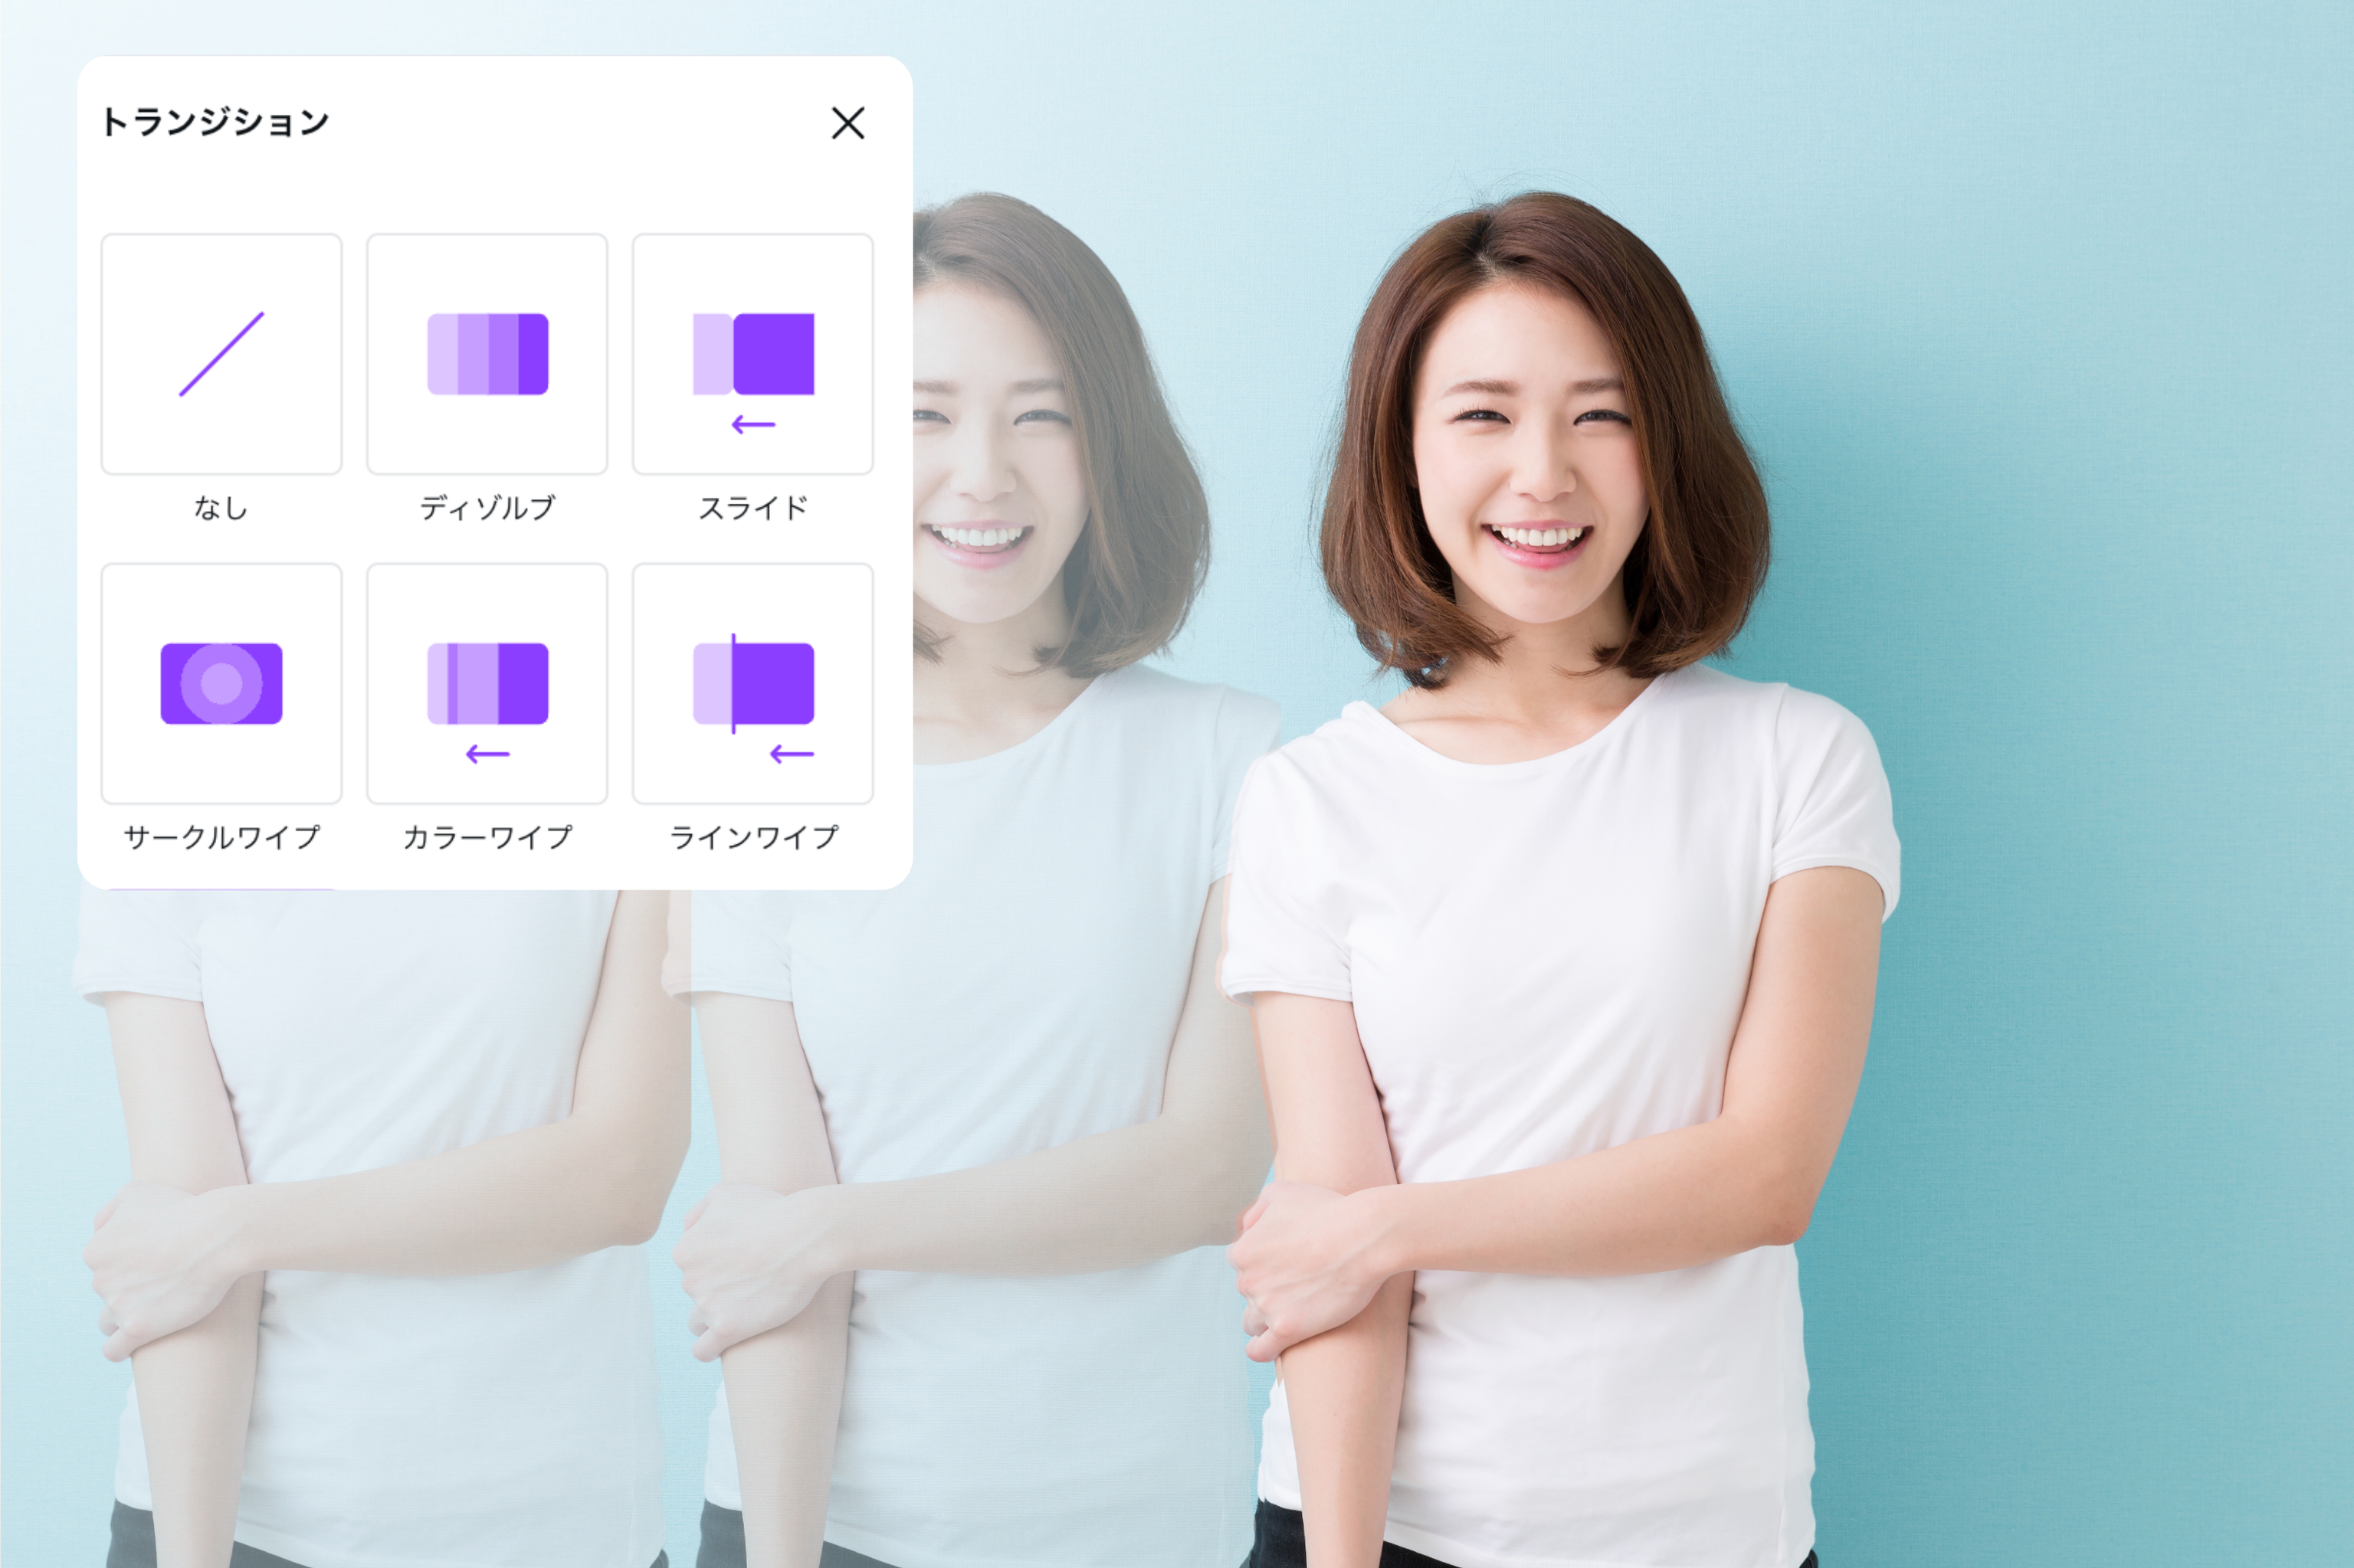The image size is (2354, 1568).
Task: Choose the ディゾルブ dissolve transition icon
Action: [487, 354]
